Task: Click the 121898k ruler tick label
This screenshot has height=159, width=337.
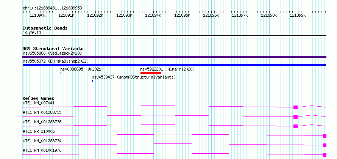Action: 269,15
